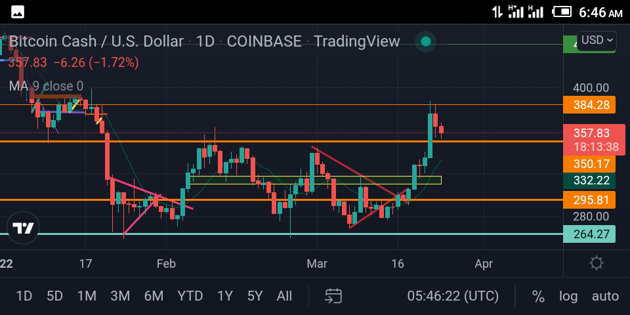Click the 17 date label on time axis
Viewport: 630px width, 315px height.
(x=85, y=264)
